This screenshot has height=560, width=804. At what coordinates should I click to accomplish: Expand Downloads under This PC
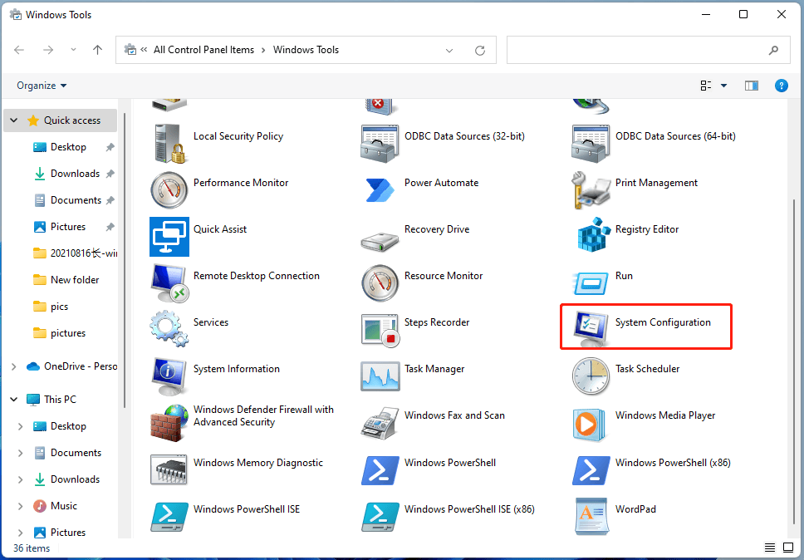(21, 479)
